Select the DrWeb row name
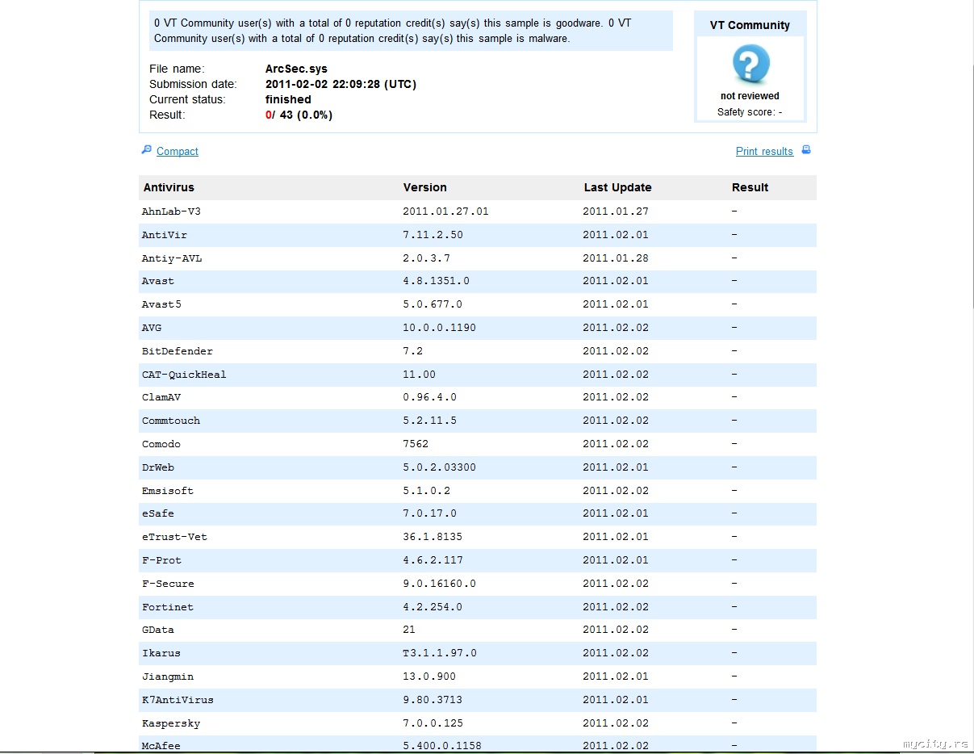The width and height of the screenshot is (974, 754). click(x=158, y=467)
